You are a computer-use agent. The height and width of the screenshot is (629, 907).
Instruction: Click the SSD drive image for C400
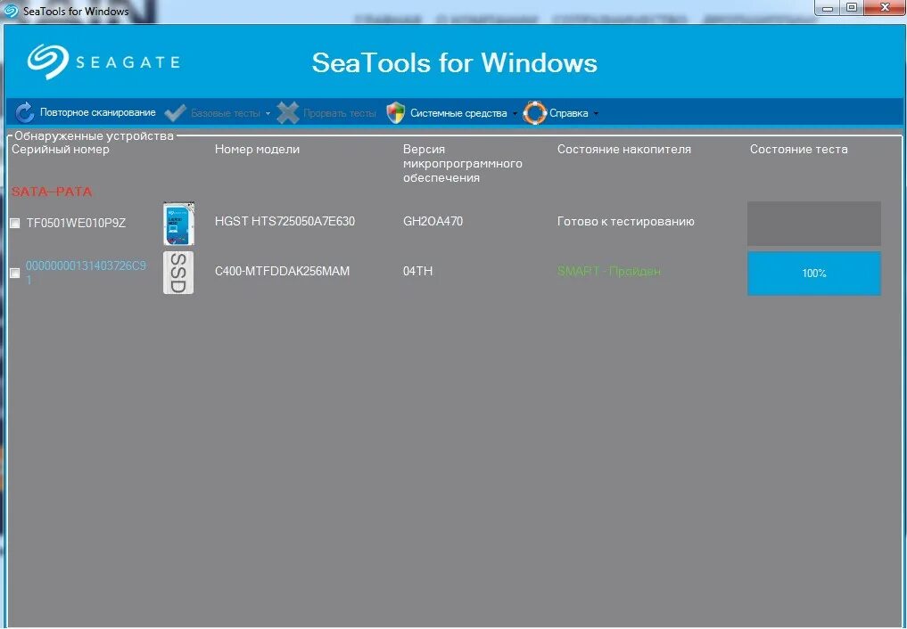(178, 273)
